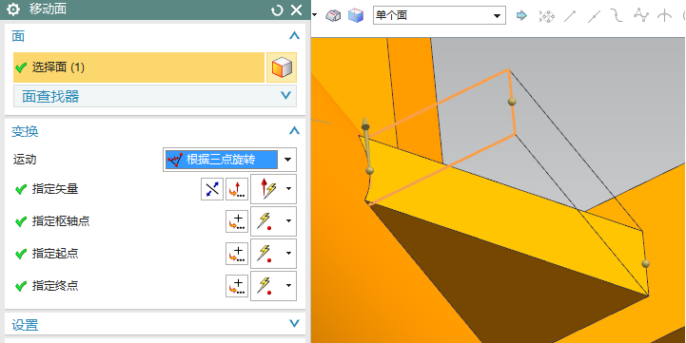This screenshot has height=343, width=686.
Task: Open inferred vector dropdown for 指定矢量
Action: tap(288, 189)
